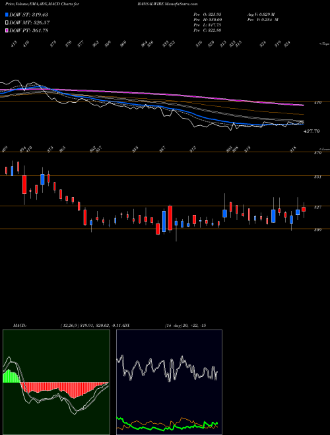Click the 'Avg V: 0.029 M' volume value
The height and width of the screenshot is (435, 330).
[261, 14]
